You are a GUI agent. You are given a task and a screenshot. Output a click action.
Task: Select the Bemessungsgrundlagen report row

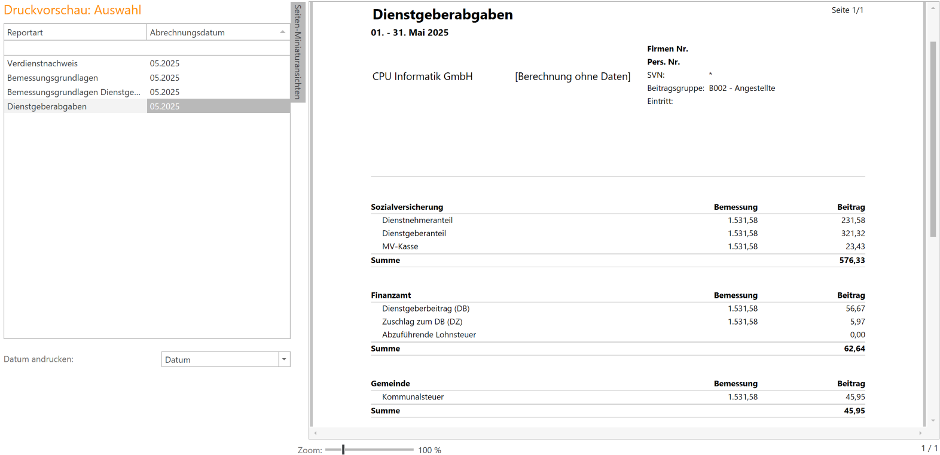click(x=147, y=78)
